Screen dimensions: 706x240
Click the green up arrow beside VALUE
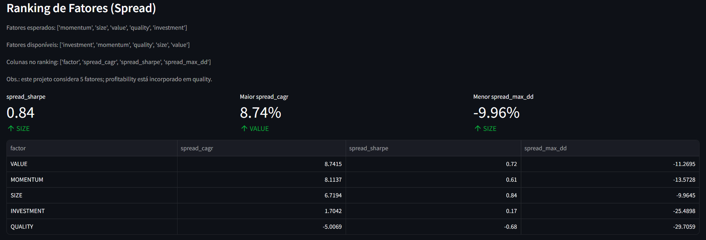coord(244,128)
